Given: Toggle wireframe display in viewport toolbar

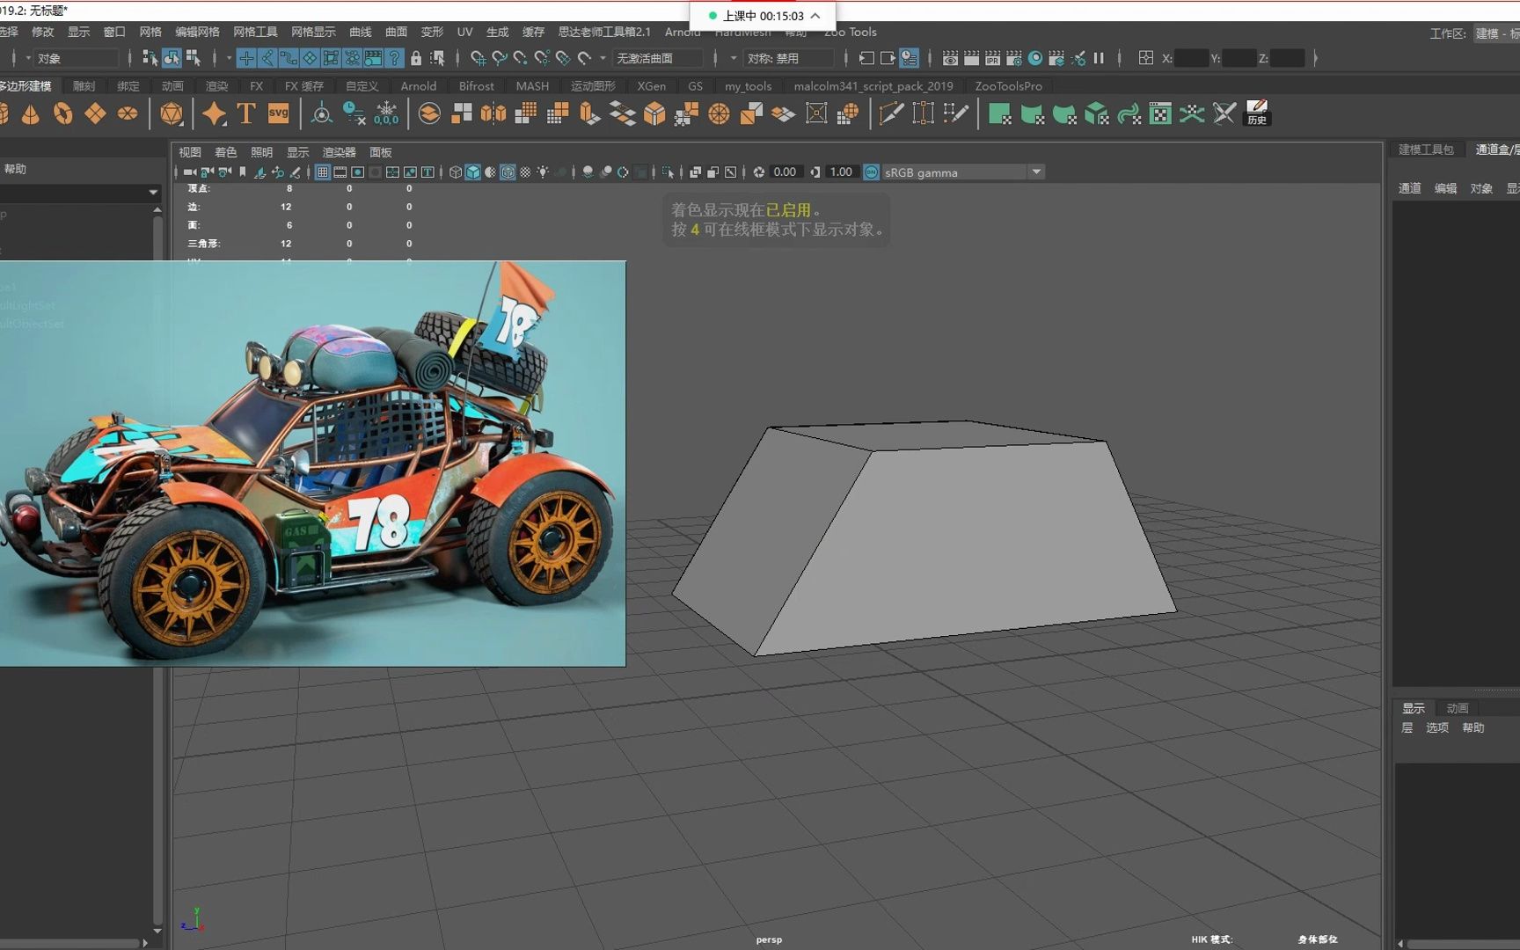Looking at the screenshot, I should [456, 172].
